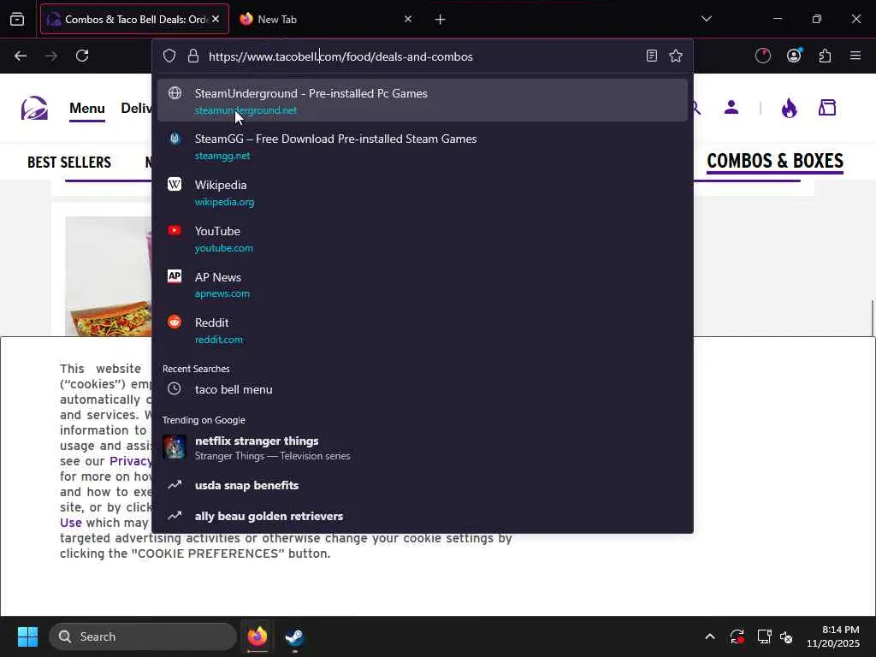
Task: Open the extensions puzzle icon
Action: click(x=826, y=56)
